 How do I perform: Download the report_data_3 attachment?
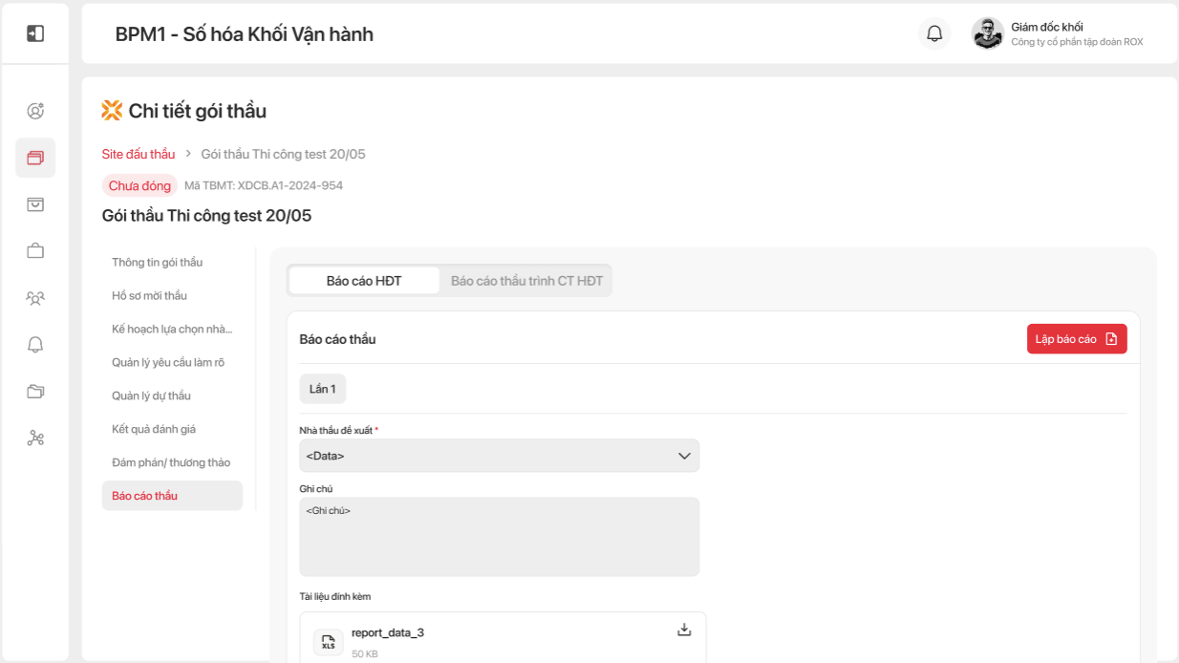pos(684,630)
